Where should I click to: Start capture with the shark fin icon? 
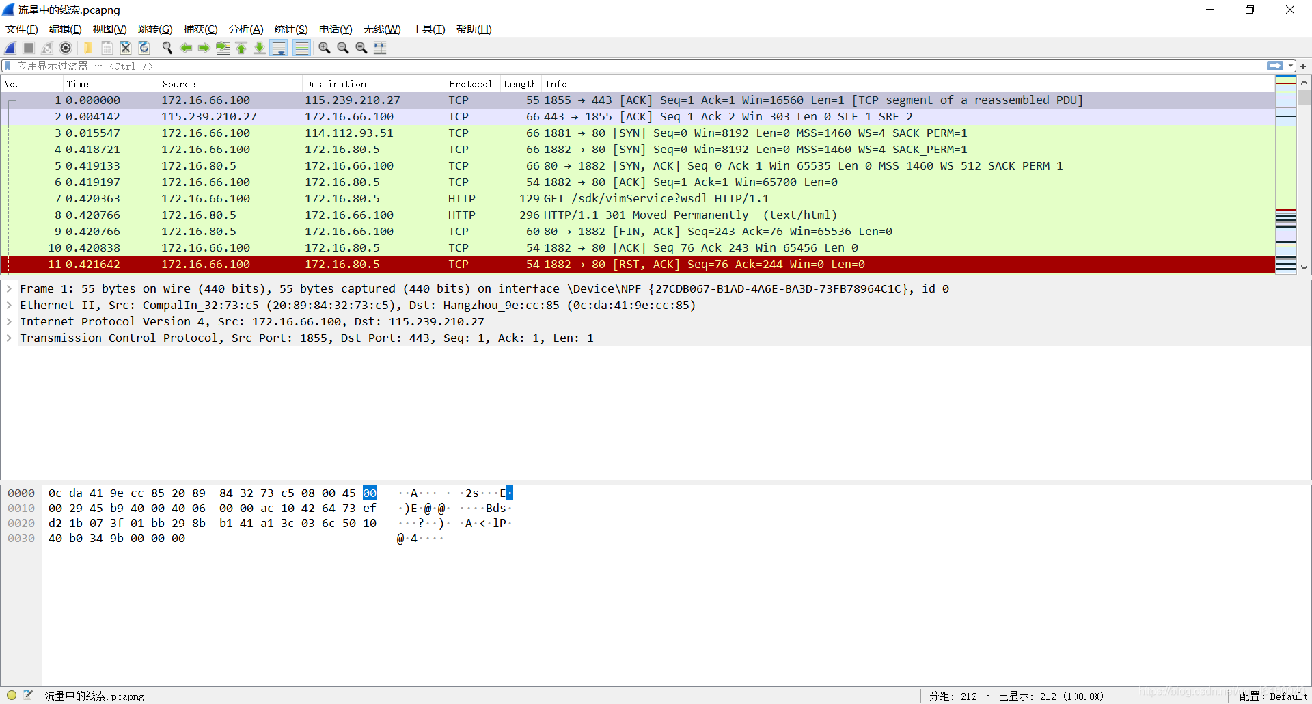pyautogui.click(x=11, y=48)
